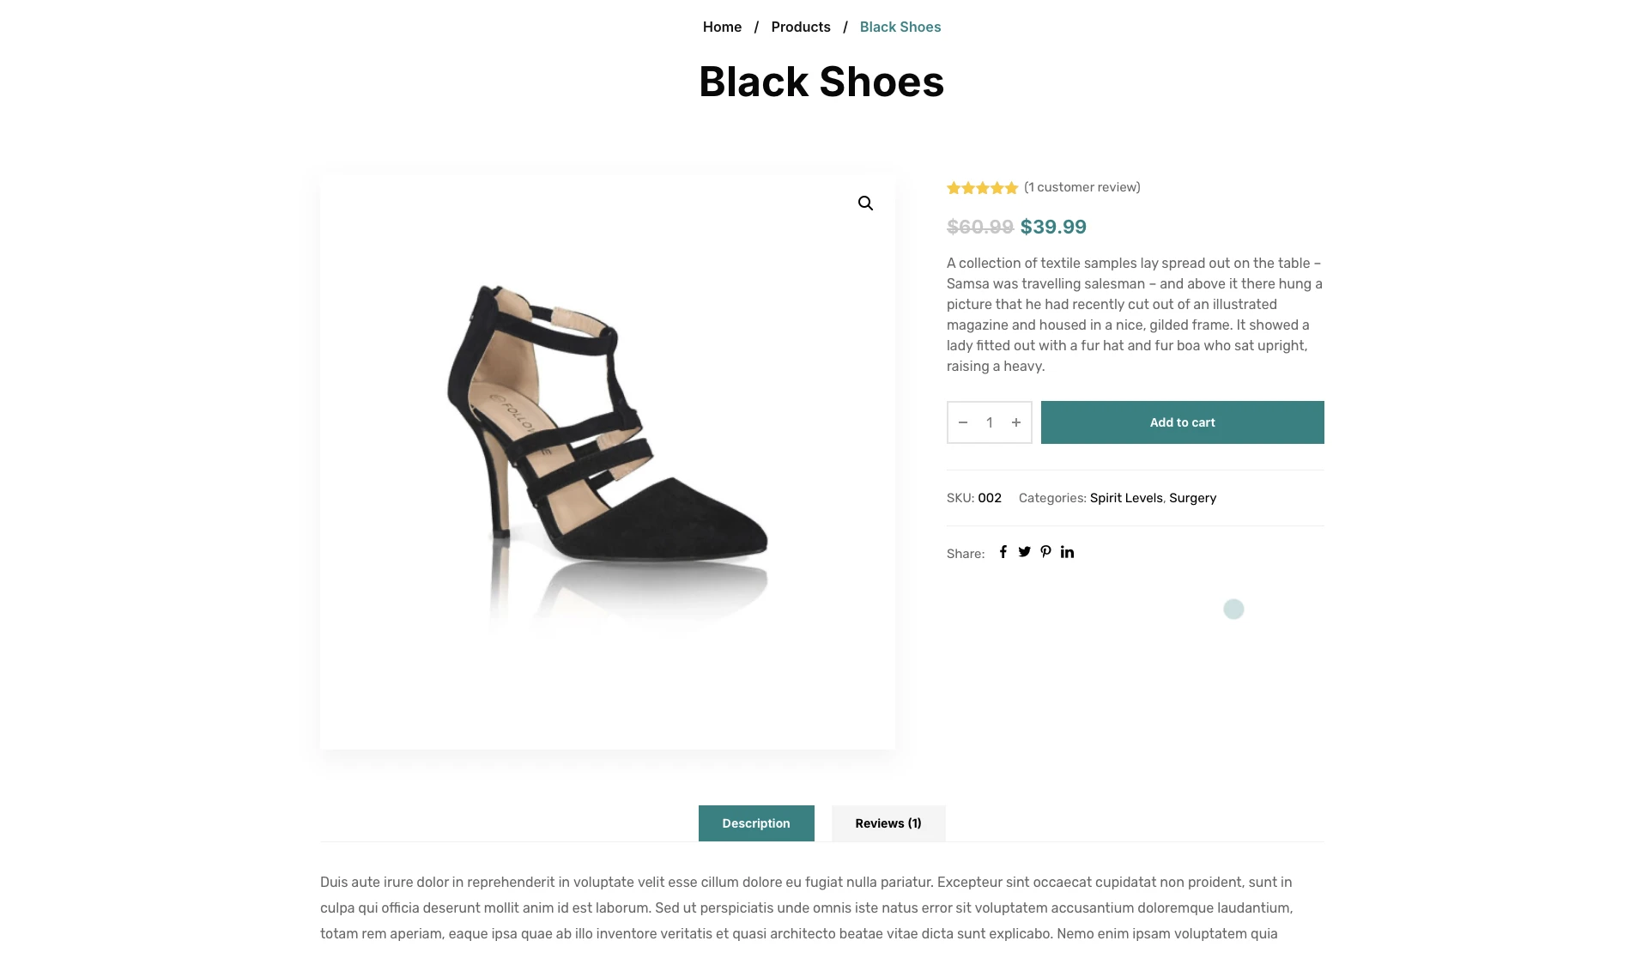This screenshot has width=1648, height=953.
Task: Open the Spirit Levels category
Action: [x=1125, y=498]
